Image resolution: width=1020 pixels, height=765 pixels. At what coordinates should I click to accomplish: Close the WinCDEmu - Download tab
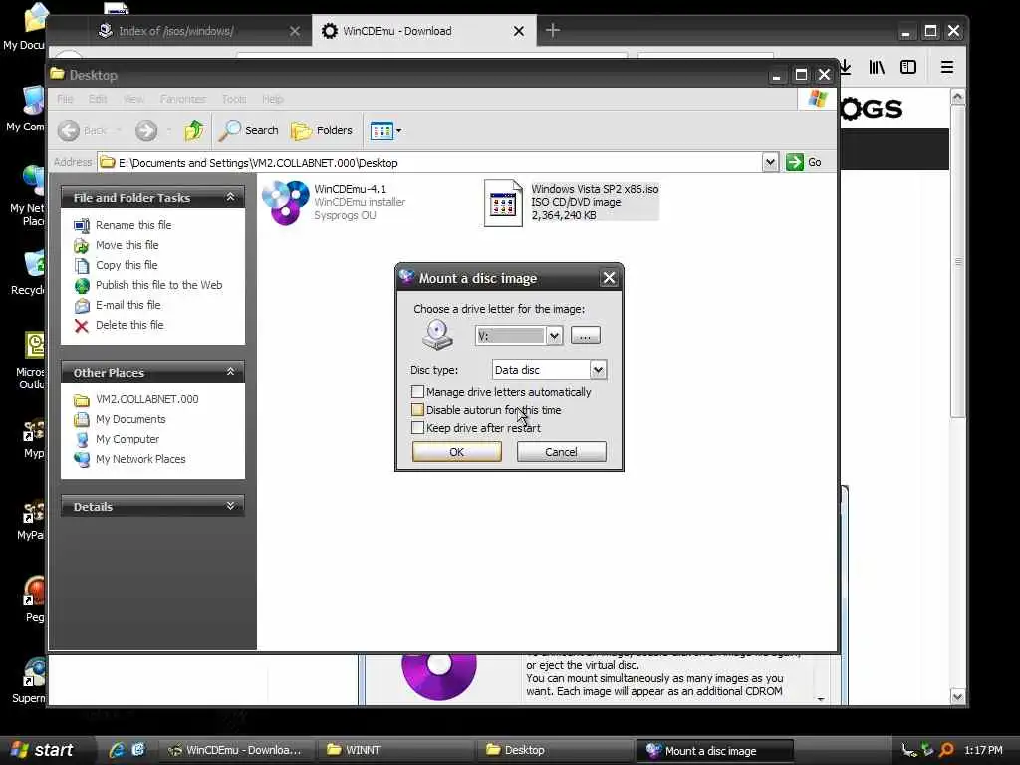[x=518, y=31]
